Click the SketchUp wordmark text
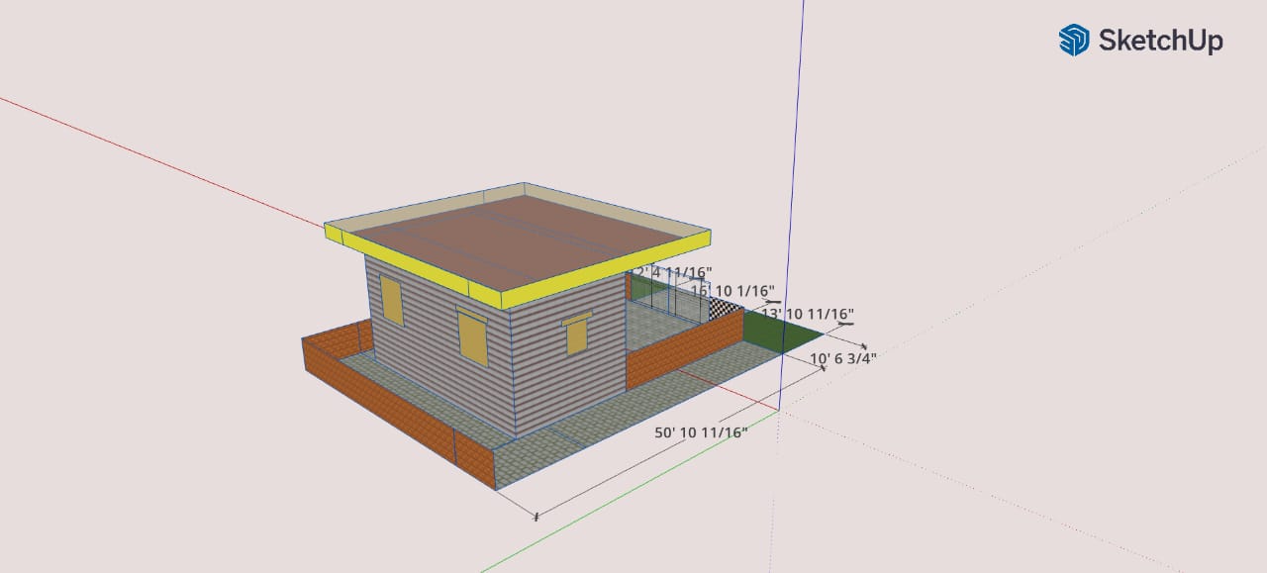The width and height of the screenshot is (1267, 573). (1160, 41)
